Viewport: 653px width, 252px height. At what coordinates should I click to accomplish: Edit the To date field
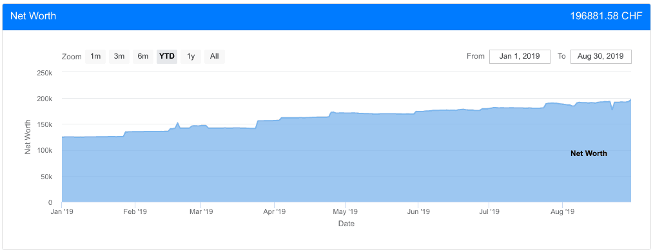[x=601, y=57]
